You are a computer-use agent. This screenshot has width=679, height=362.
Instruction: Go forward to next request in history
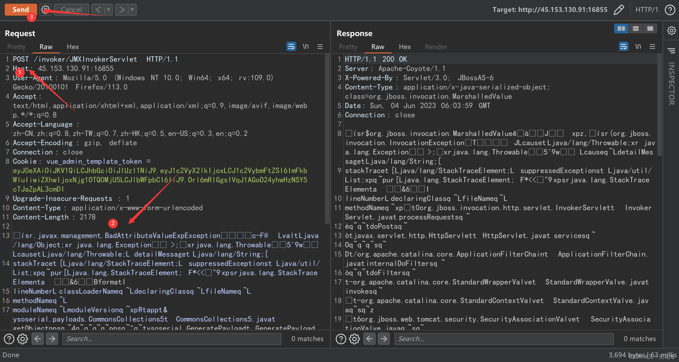coord(122,10)
